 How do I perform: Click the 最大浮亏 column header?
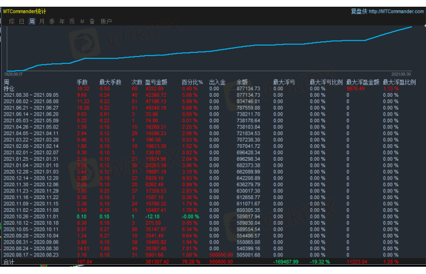284,82
